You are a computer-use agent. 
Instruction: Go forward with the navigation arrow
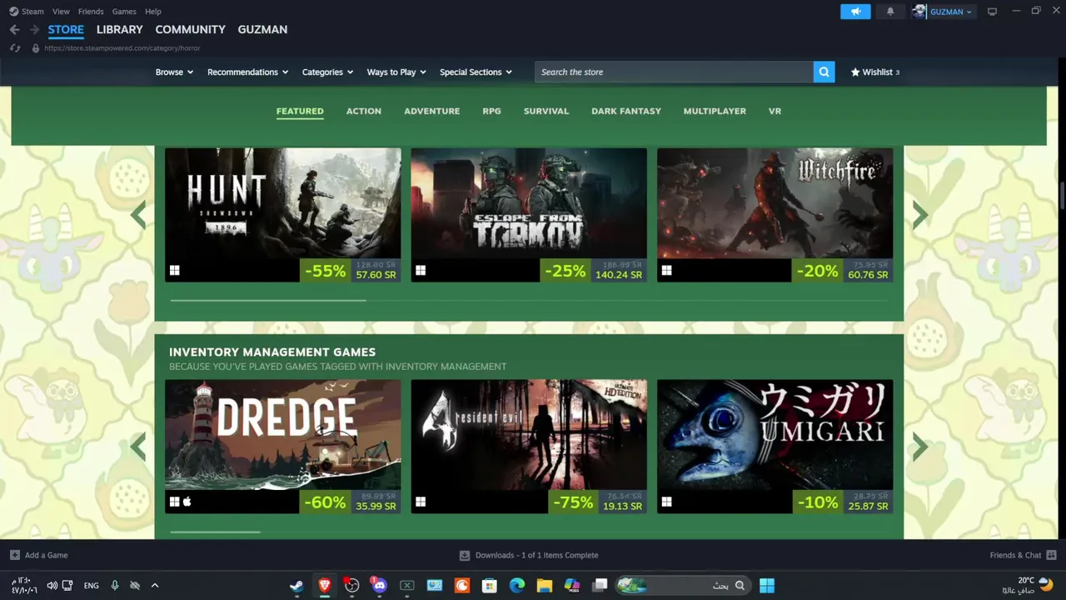coord(34,29)
